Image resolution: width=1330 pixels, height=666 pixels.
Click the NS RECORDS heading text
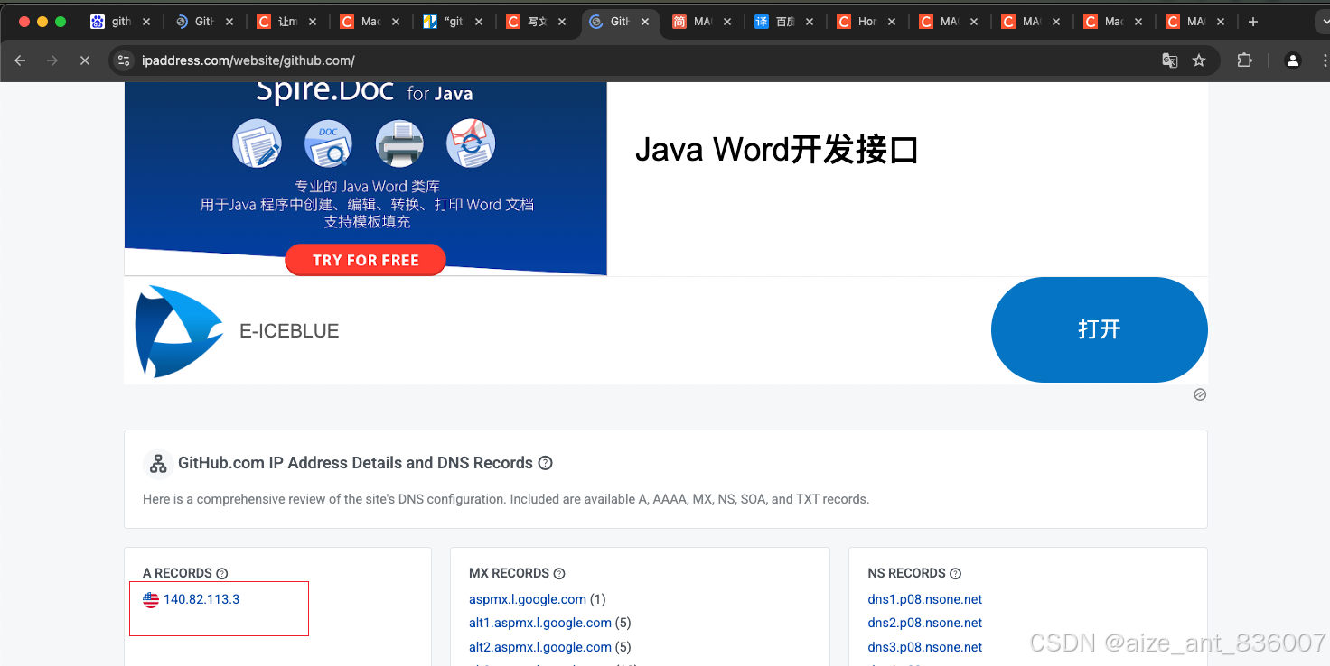(x=906, y=573)
